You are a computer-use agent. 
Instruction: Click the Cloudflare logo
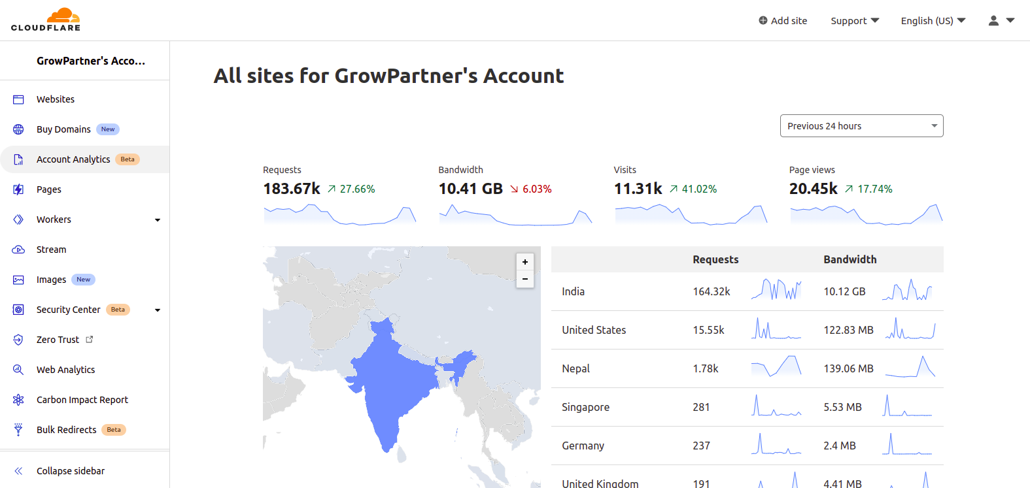point(46,20)
